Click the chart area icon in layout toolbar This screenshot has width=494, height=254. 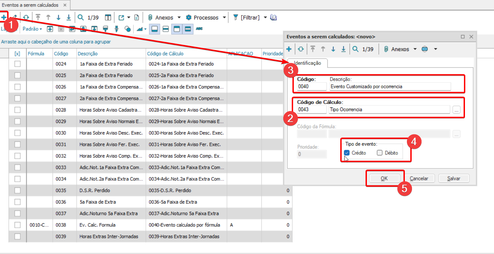tap(139, 29)
